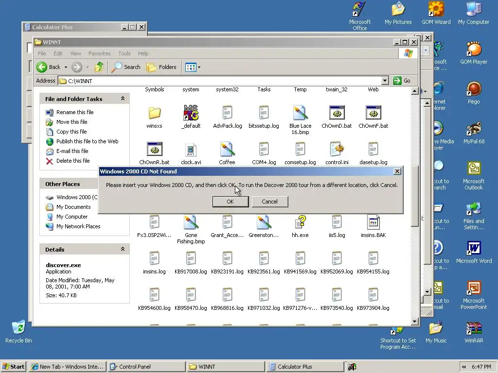Select the ChOwnF.bat file icon

click(373, 113)
